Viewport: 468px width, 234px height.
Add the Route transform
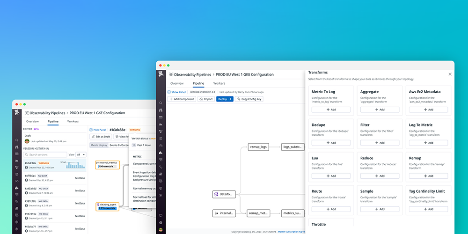tap(331, 209)
